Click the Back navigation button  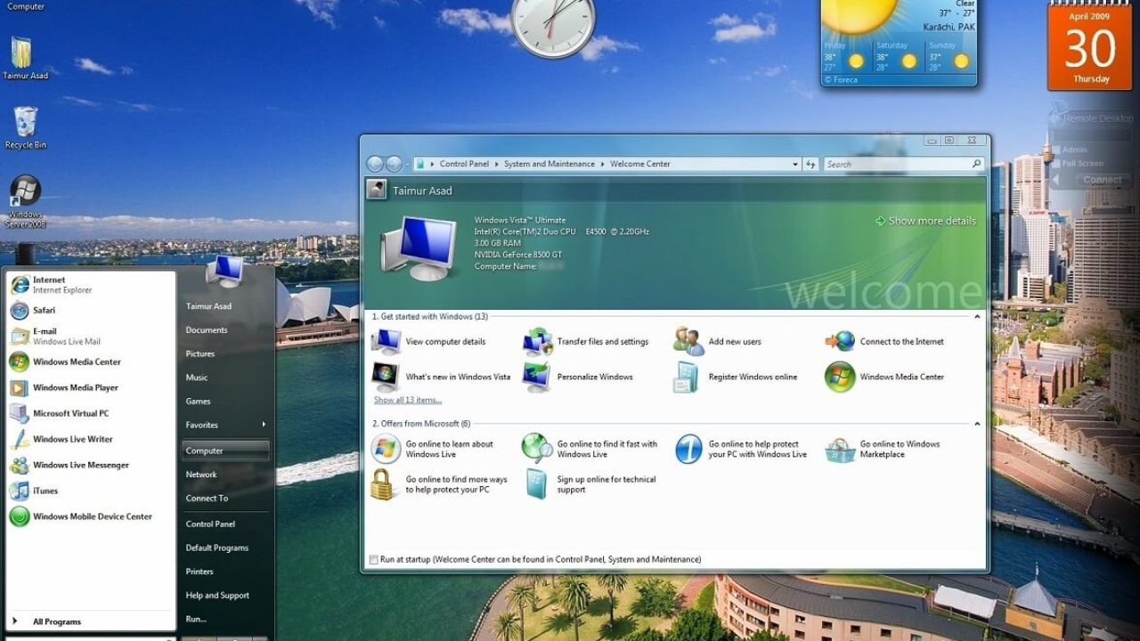pos(375,164)
